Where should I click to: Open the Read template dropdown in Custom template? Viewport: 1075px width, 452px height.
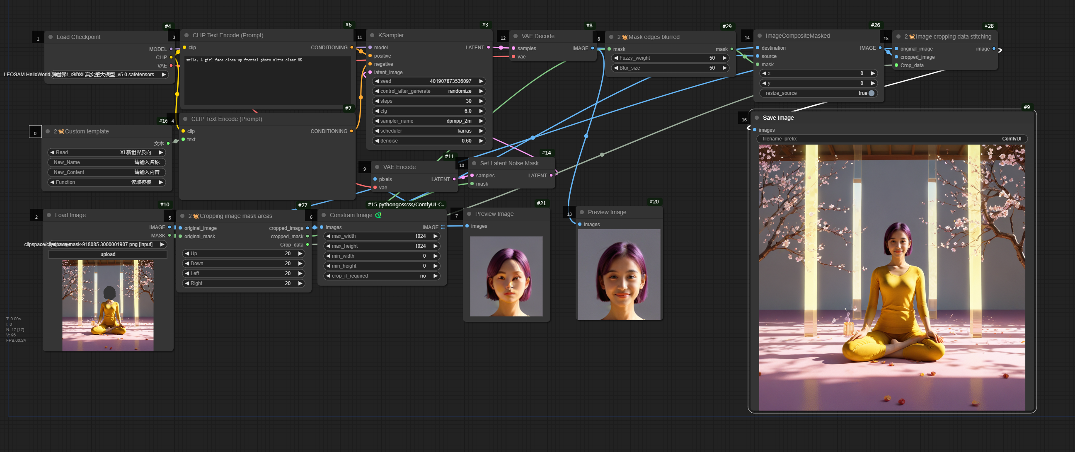107,153
